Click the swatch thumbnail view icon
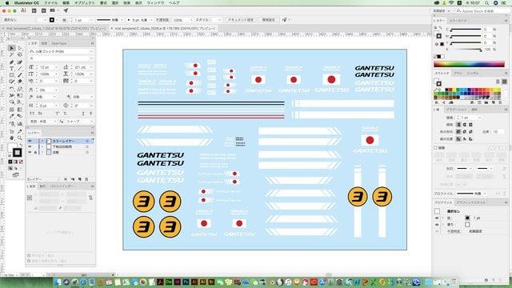 click(x=504, y=82)
